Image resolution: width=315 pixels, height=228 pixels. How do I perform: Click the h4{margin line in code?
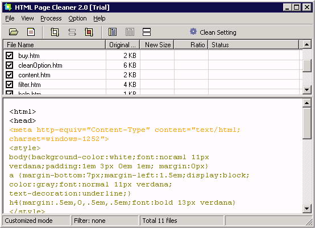122,202
